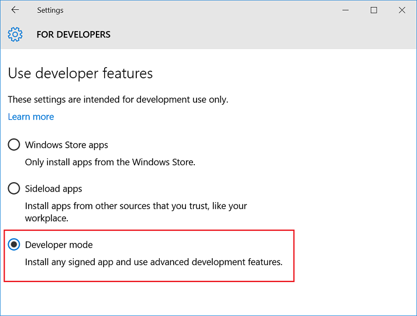Viewport: 417px width, 316px height.
Task: Minimize the Settings window
Action: coord(346,10)
